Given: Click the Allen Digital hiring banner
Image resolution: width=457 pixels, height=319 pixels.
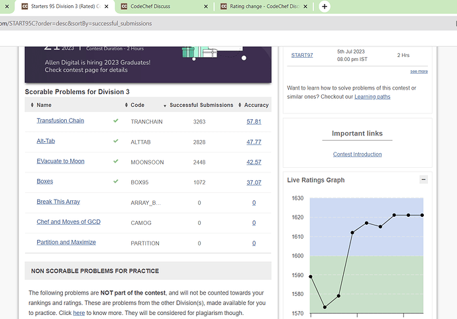Looking at the screenshot, I should coord(148,64).
